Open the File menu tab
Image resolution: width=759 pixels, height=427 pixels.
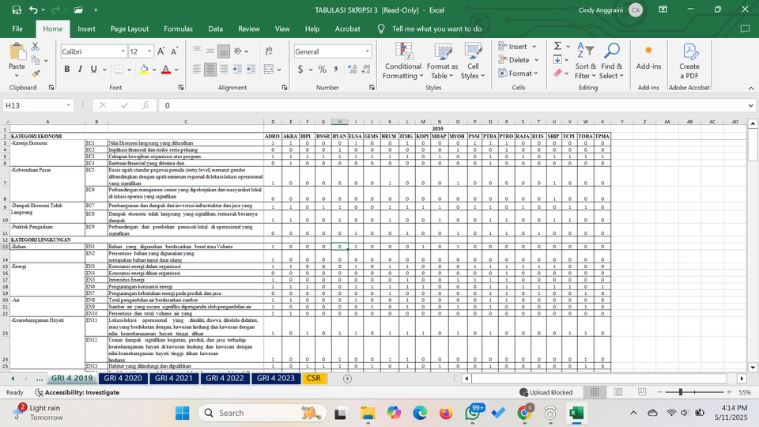(17, 29)
